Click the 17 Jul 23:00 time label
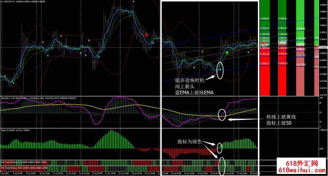Screen dimensions: 328x176 coord(242,174)
